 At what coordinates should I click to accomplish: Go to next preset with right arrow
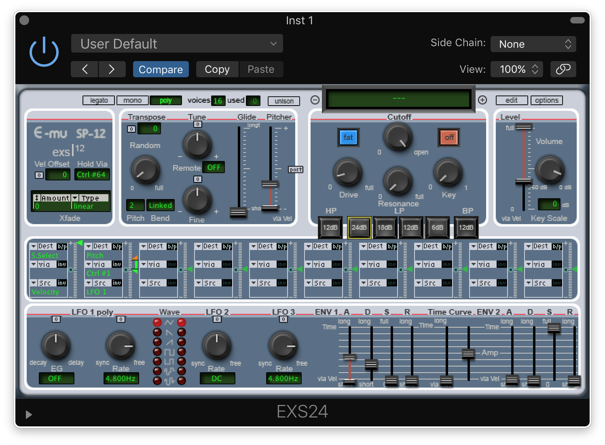[x=111, y=69]
